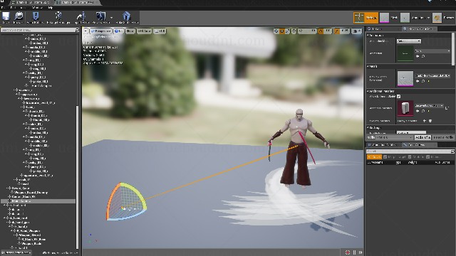Click the trash icon to empty the array
Viewport: 456px width, 256px height.
[430, 121]
